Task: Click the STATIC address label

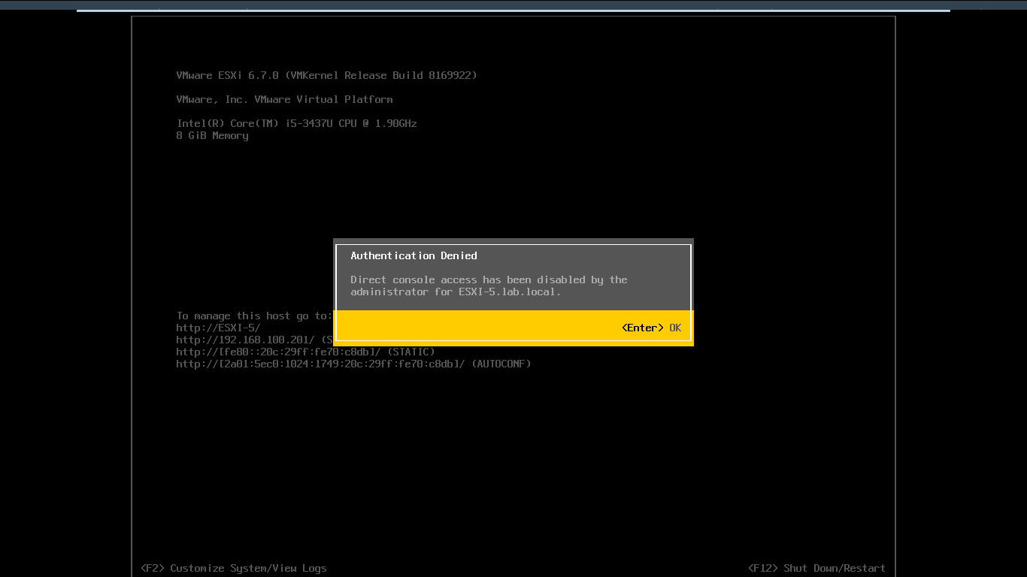Action: click(411, 352)
